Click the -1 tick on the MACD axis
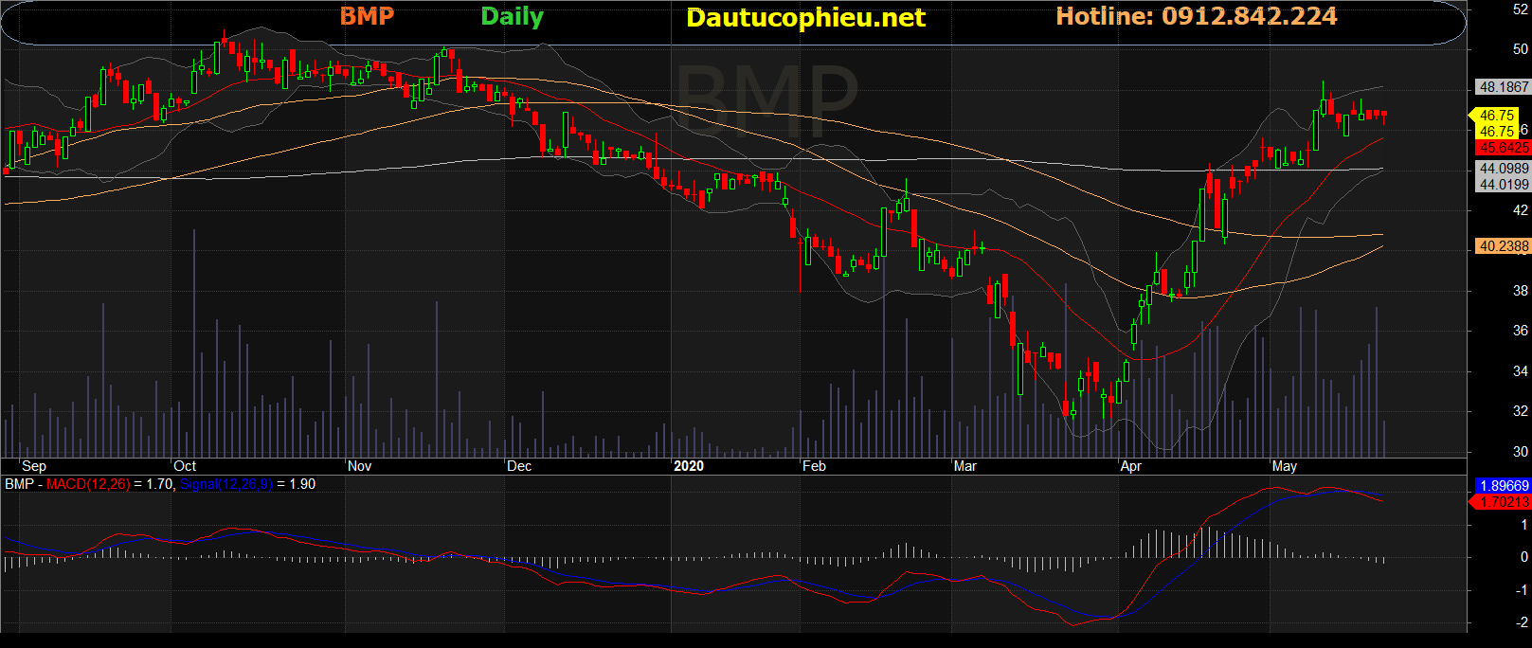 pyautogui.click(x=1522, y=590)
